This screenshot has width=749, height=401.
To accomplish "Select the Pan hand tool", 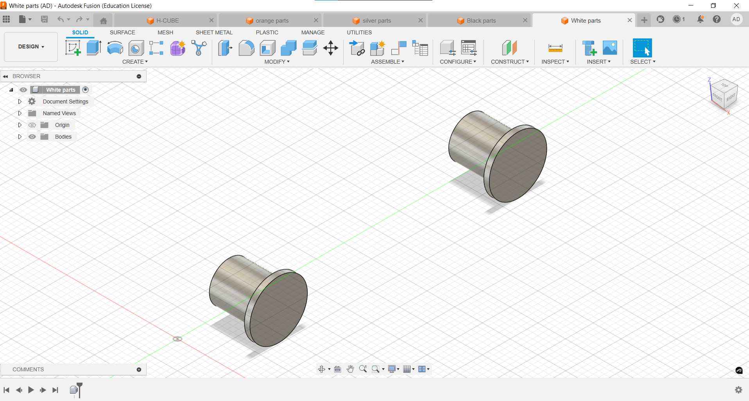I will click(x=350, y=369).
